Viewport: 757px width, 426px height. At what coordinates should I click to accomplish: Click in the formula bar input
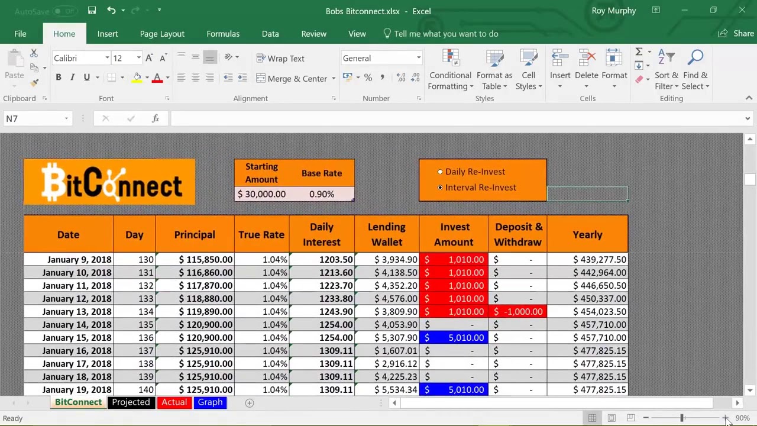pyautogui.click(x=455, y=118)
